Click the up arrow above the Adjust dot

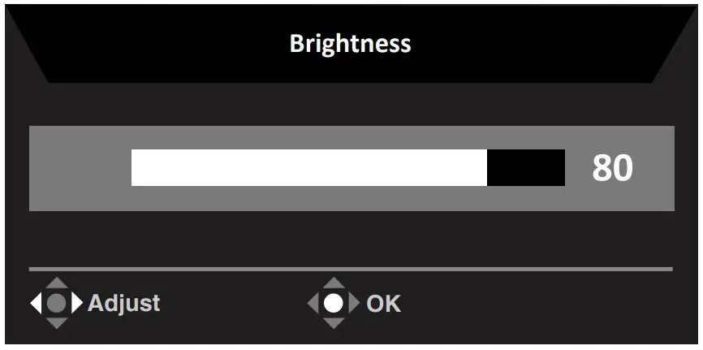pyautogui.click(x=55, y=284)
